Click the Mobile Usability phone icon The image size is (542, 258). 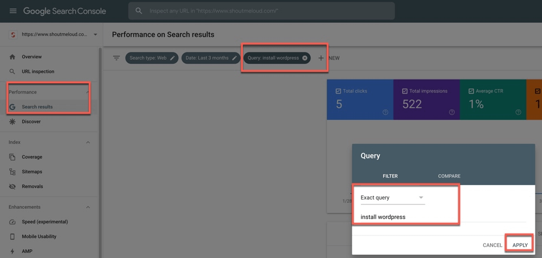(x=12, y=236)
